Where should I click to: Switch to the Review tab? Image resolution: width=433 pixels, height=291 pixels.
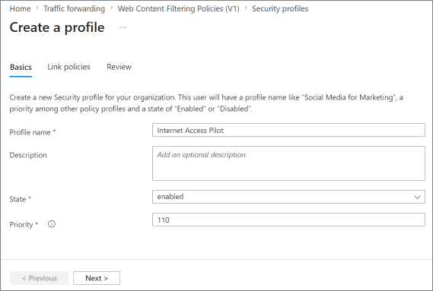pyautogui.click(x=119, y=67)
